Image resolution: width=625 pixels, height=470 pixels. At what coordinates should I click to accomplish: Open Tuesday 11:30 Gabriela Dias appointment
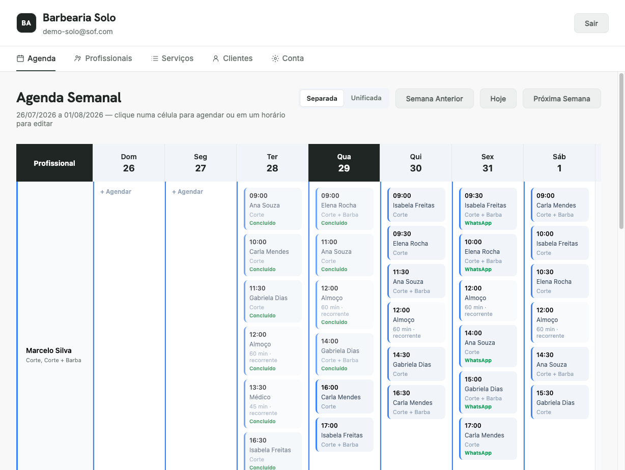pyautogui.click(x=273, y=302)
